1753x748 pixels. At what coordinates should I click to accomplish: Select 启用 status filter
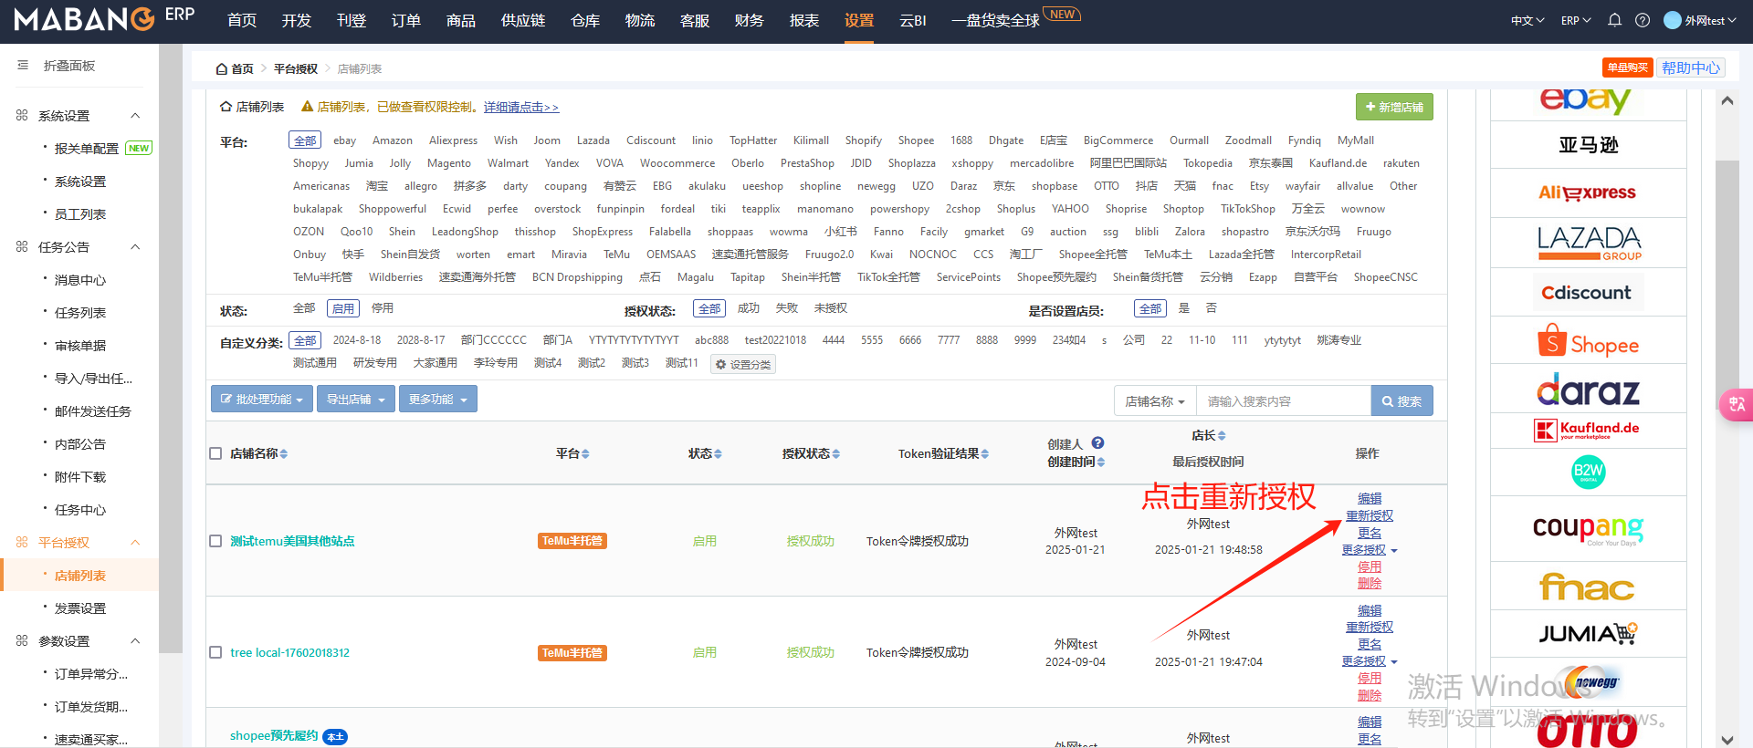pos(343,308)
